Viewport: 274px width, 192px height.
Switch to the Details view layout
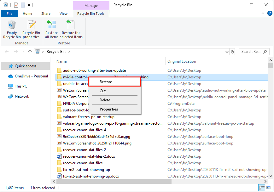click(262, 188)
